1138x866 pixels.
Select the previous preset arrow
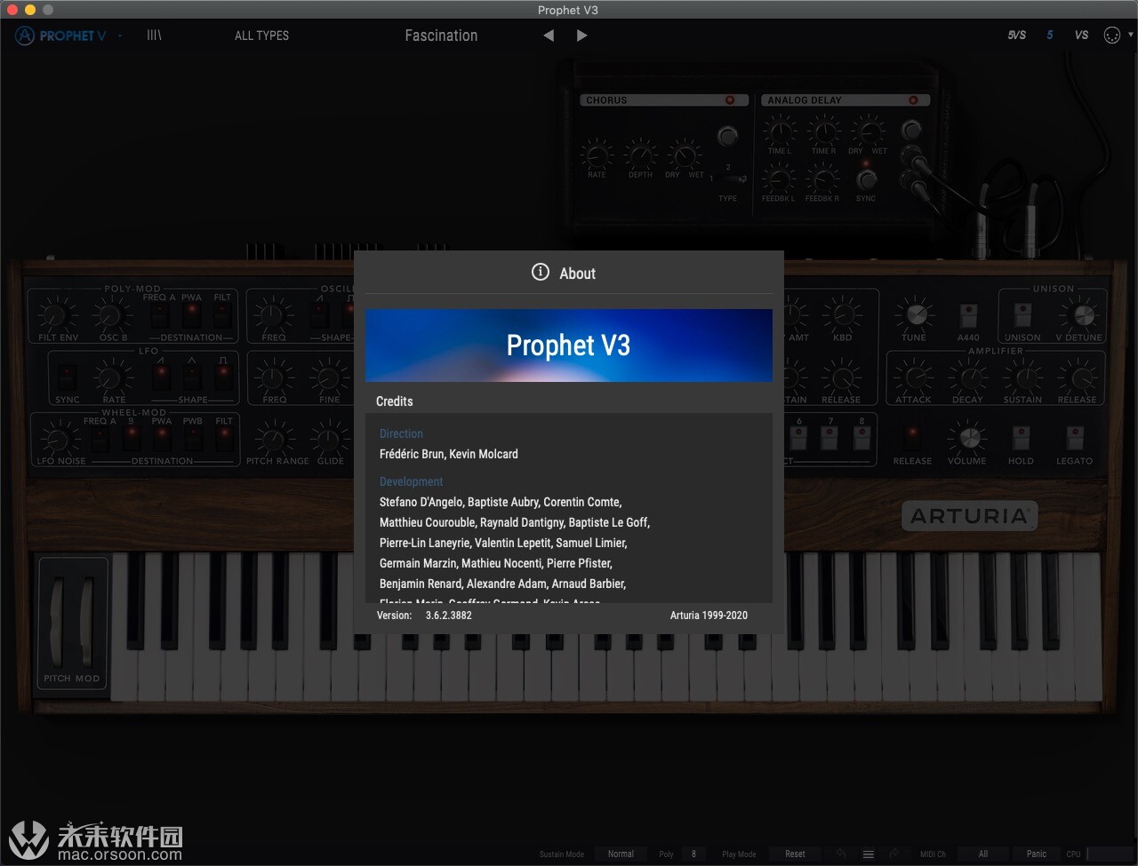tap(549, 36)
